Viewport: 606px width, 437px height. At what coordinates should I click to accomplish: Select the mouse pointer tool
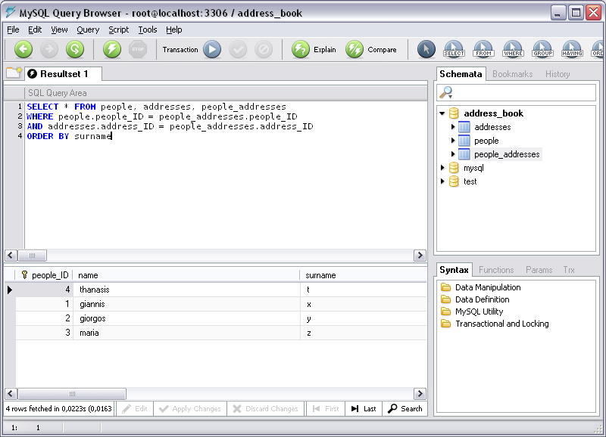click(x=426, y=49)
